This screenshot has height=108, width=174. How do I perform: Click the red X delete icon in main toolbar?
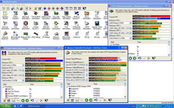30,8
